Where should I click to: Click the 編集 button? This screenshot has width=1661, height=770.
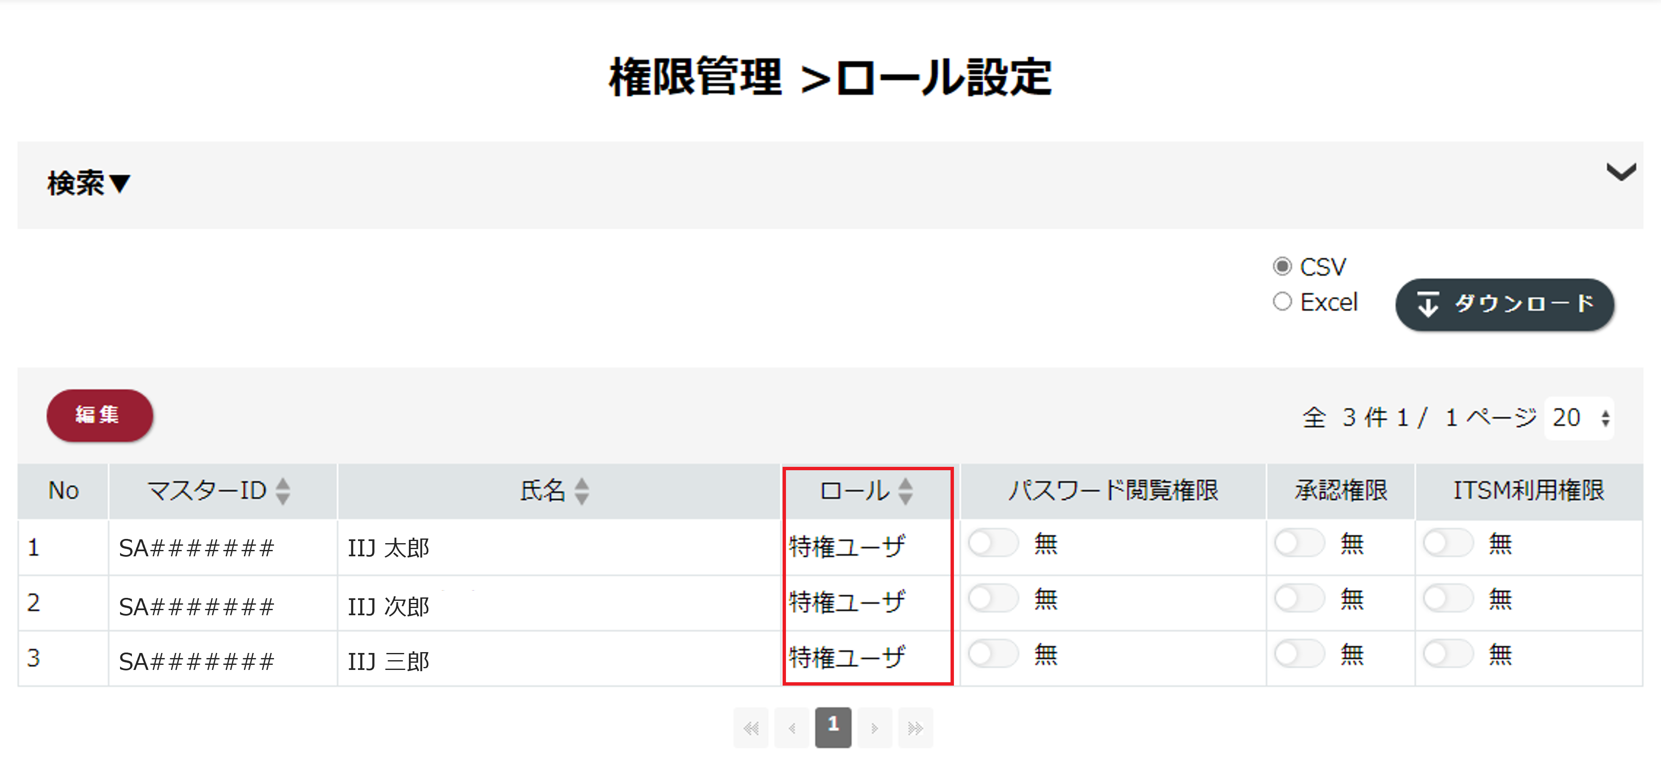100,415
